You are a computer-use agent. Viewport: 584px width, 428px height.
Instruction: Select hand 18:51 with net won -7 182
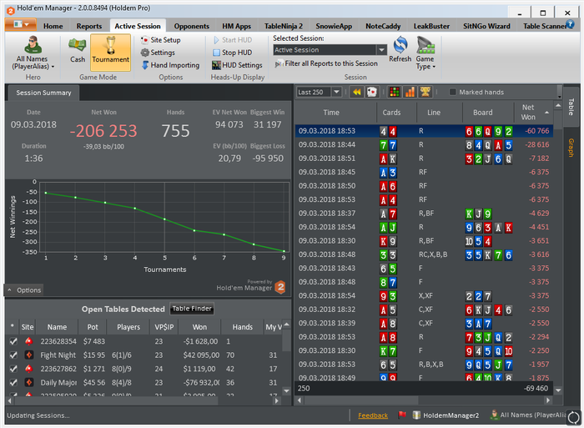tap(424, 159)
